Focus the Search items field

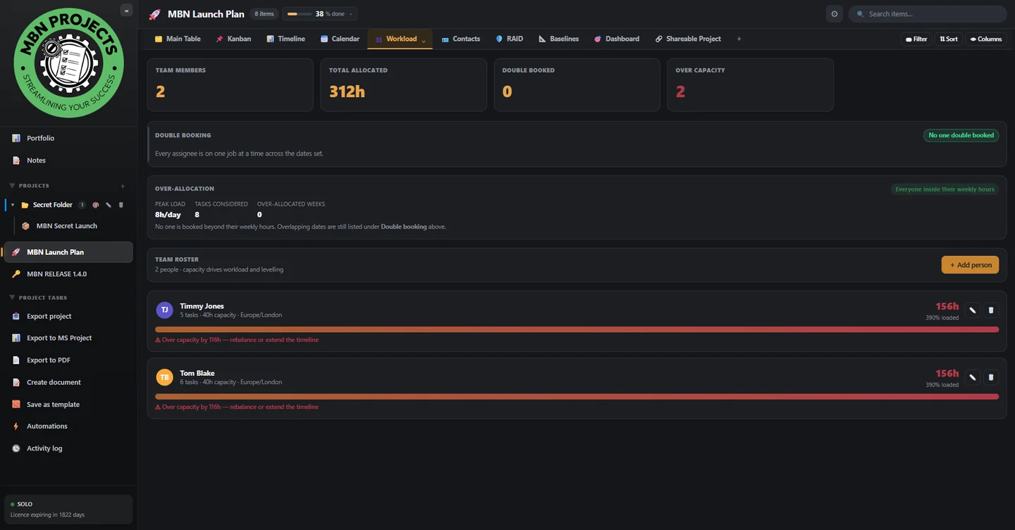(928, 14)
